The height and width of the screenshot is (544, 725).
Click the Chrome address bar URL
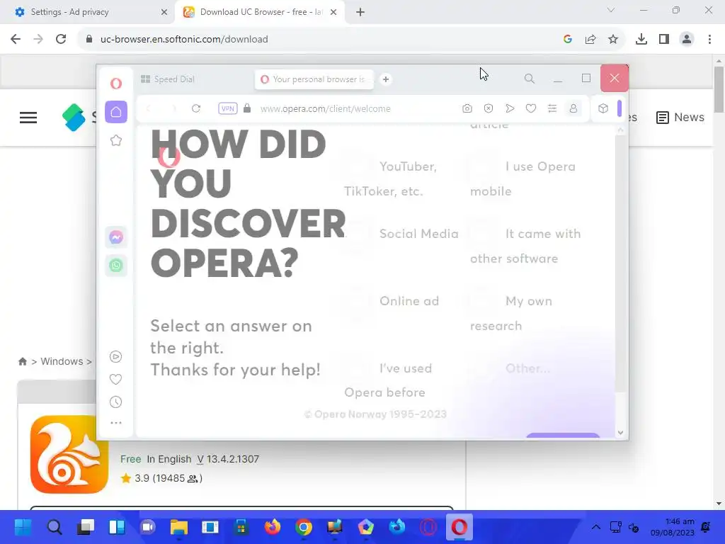(184, 40)
